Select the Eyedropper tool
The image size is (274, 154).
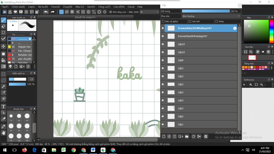(x=3, y=126)
